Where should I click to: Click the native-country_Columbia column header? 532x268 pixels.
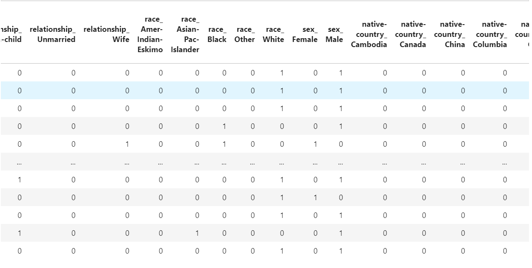[490, 34]
